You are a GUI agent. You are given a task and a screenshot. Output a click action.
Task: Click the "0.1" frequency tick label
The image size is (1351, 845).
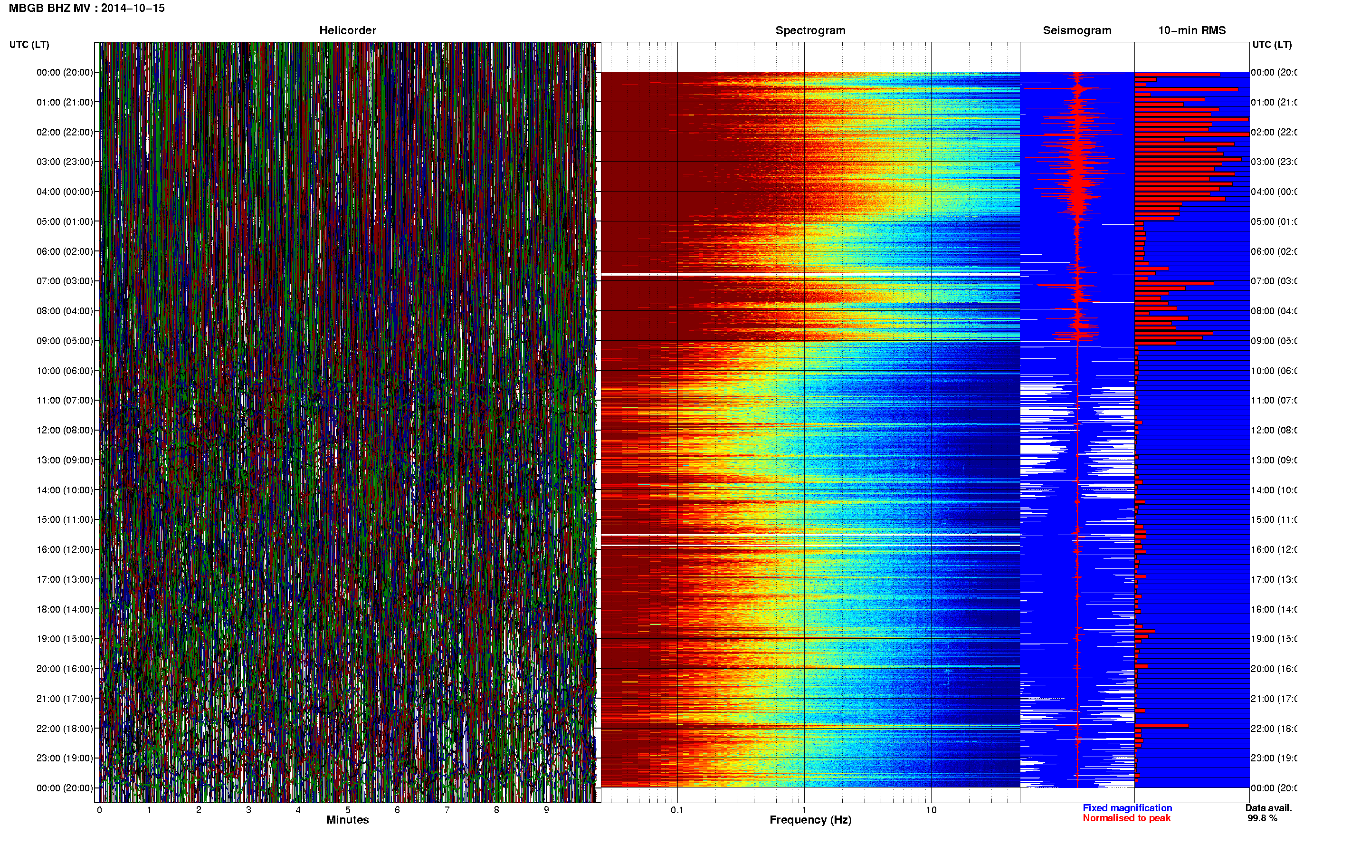[x=677, y=810]
